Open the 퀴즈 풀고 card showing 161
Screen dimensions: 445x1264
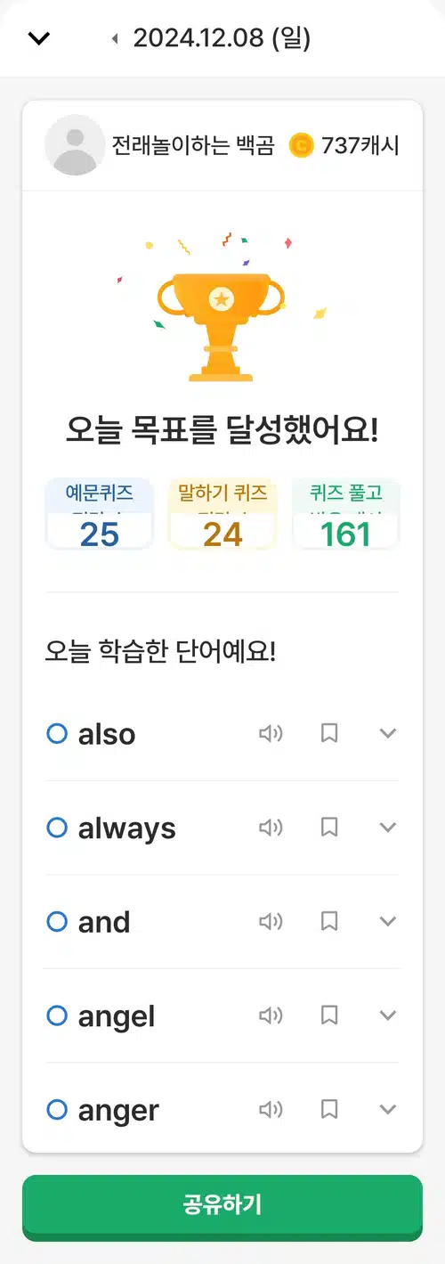(x=346, y=515)
